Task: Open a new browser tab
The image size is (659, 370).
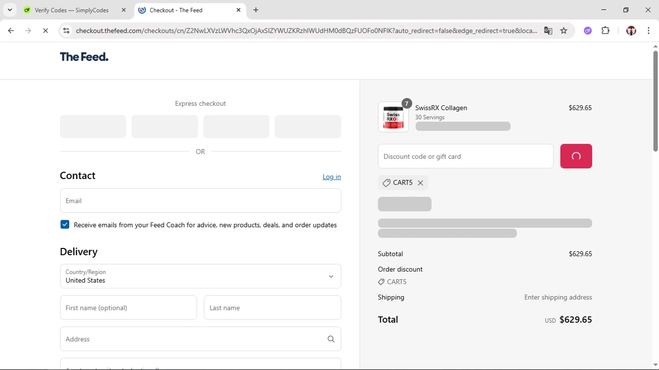Action: [256, 10]
